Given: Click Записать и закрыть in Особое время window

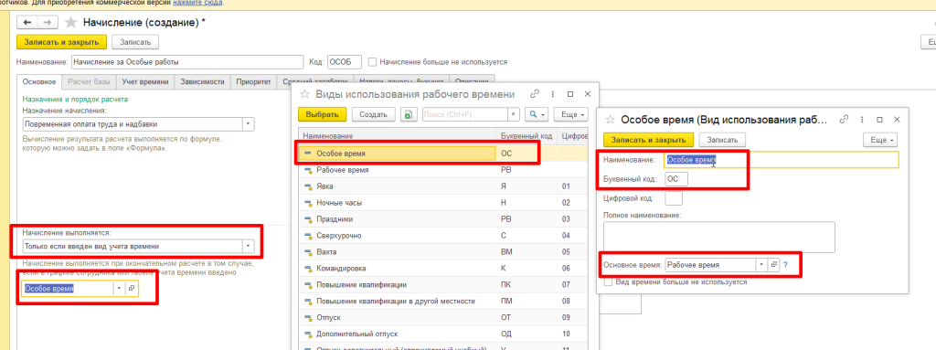Looking at the screenshot, I should pyautogui.click(x=648, y=140).
